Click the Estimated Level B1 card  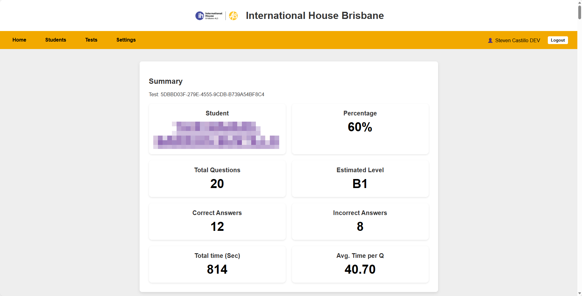point(360,179)
